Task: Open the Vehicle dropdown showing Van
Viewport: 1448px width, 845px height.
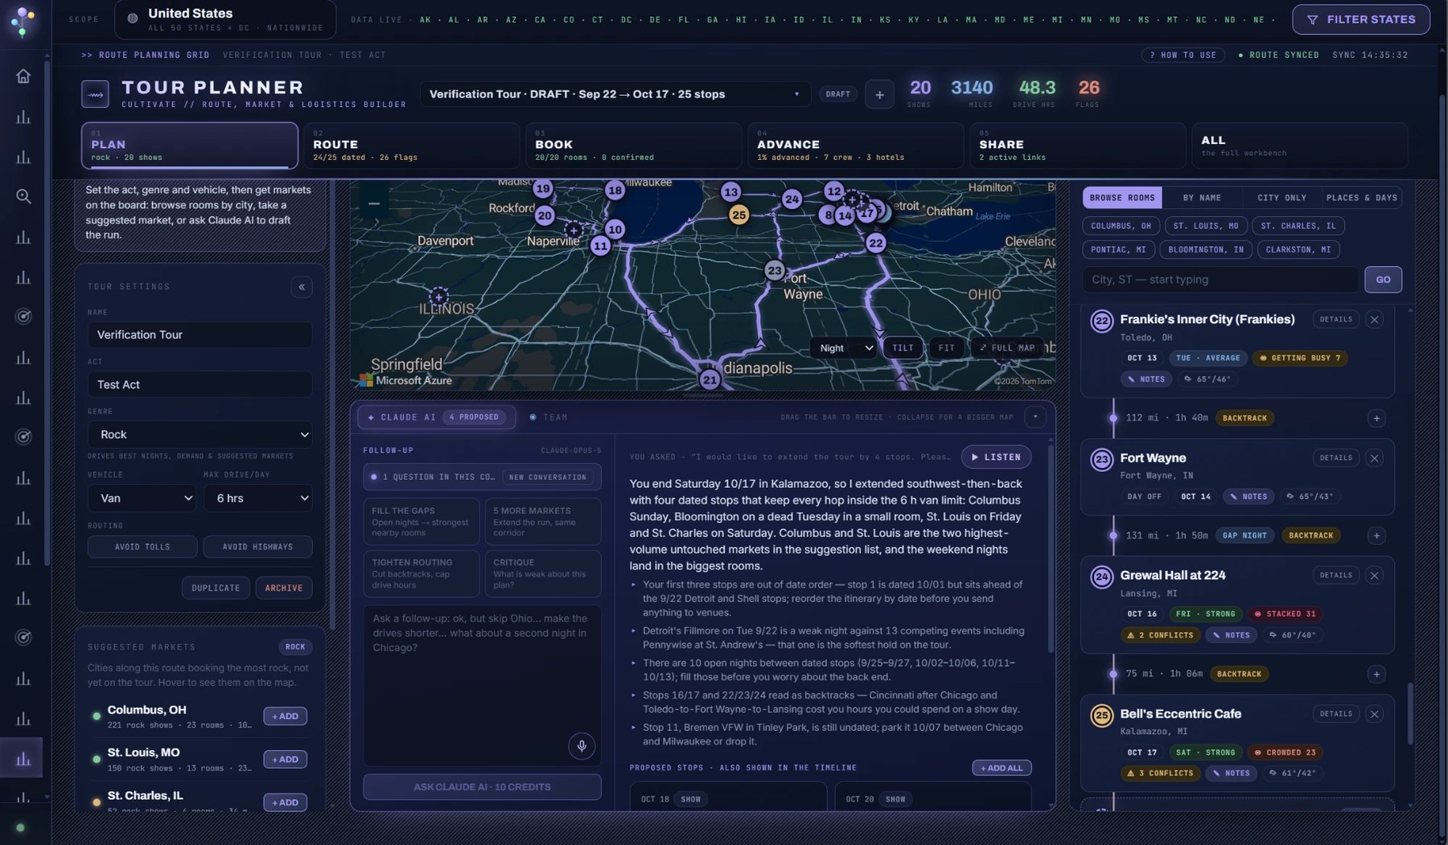Action: tap(142, 498)
